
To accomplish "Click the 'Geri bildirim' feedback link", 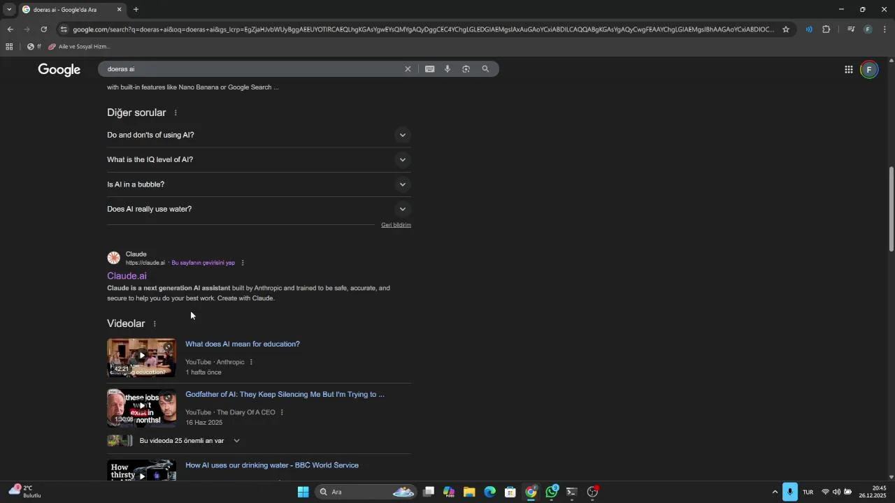I will 396,225.
